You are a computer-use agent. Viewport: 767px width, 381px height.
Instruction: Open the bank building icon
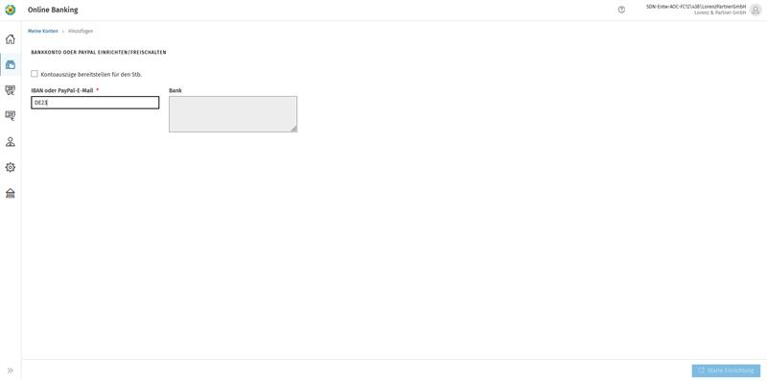point(11,193)
